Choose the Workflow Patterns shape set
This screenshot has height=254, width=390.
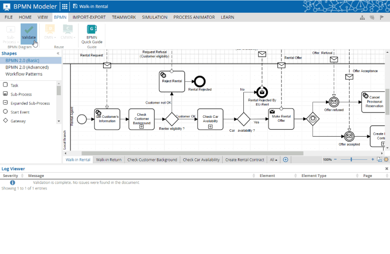click(24, 74)
